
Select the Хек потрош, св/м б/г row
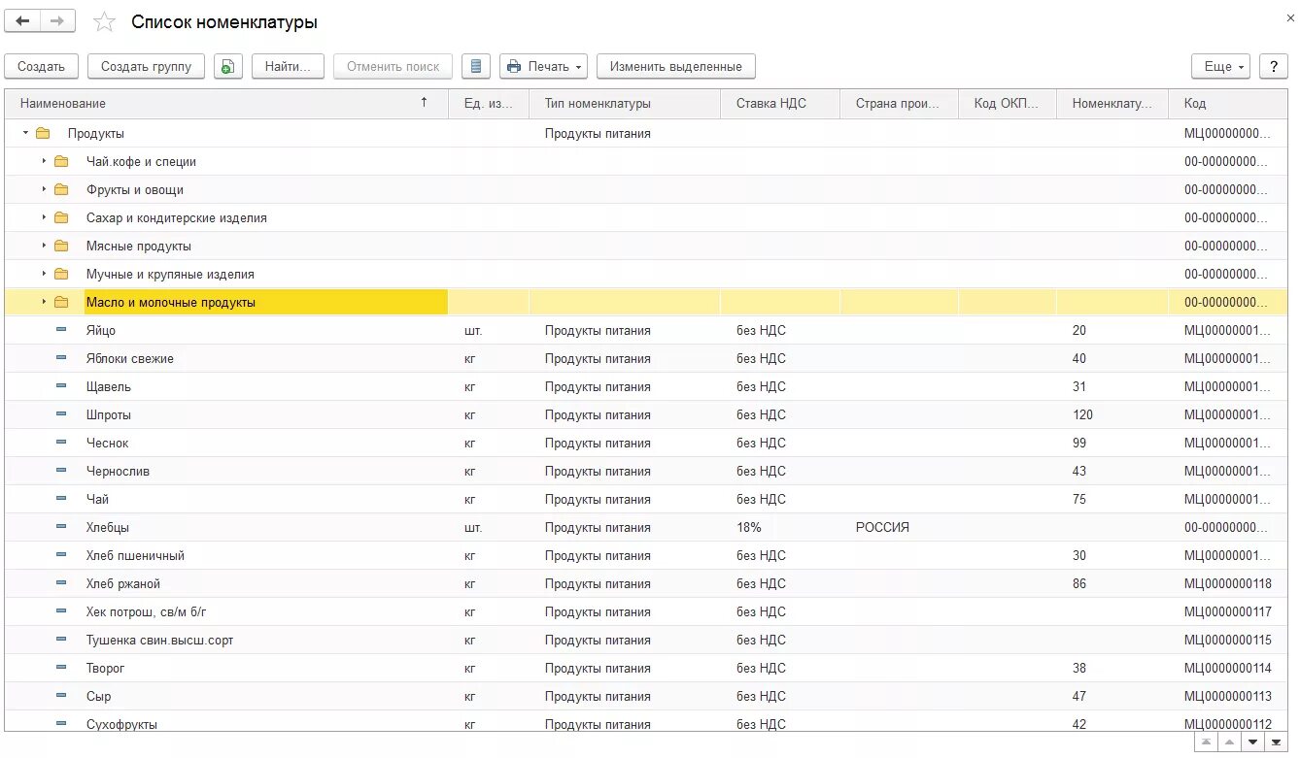[x=646, y=611]
